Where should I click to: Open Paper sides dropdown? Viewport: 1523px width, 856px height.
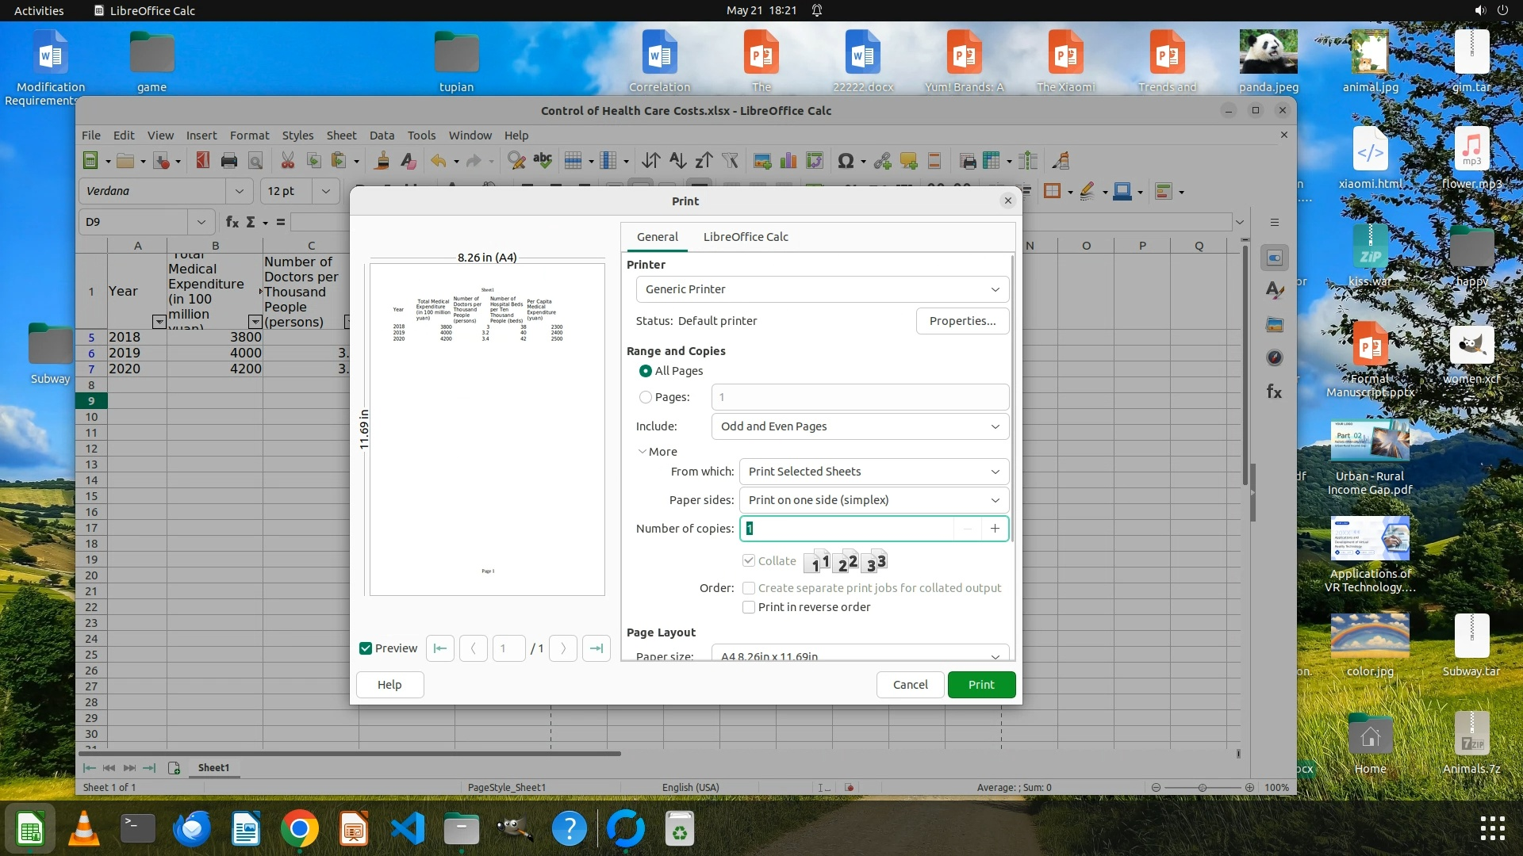coord(873,500)
